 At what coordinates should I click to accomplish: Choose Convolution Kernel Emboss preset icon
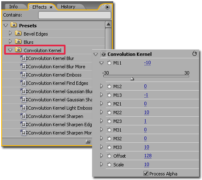coord(23,75)
